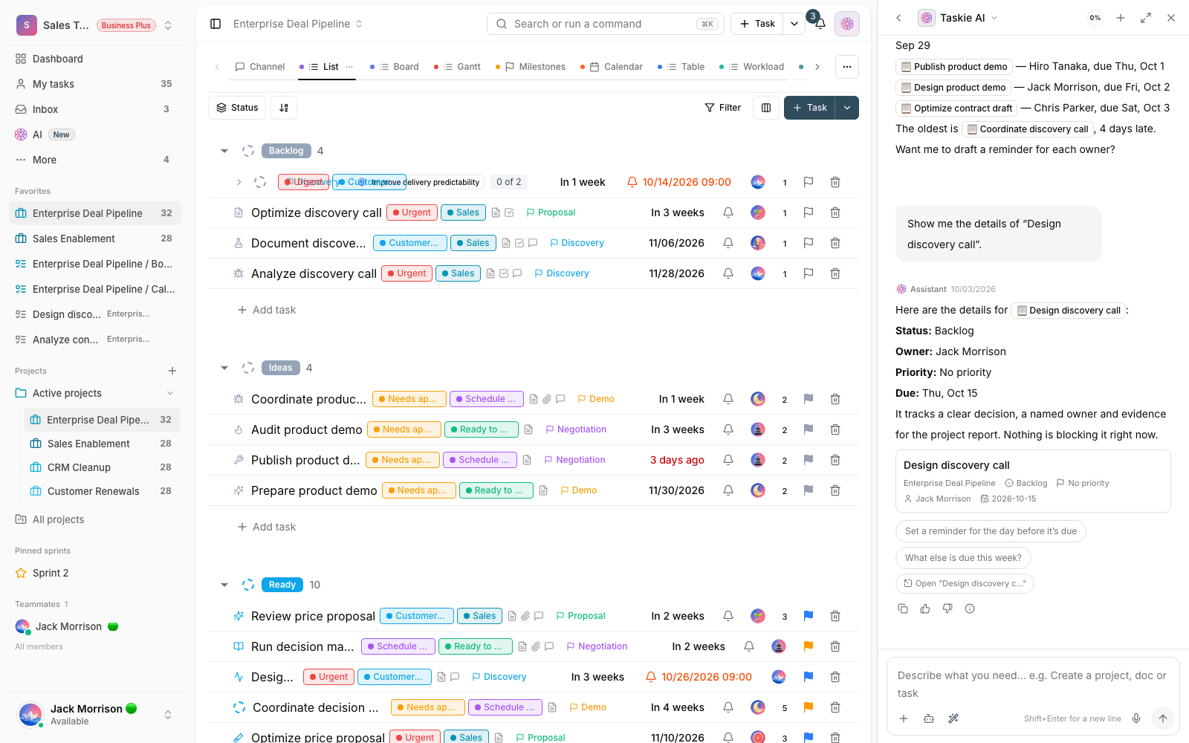Collapse the Ideas group
This screenshot has height=743, width=1189.
pos(224,368)
